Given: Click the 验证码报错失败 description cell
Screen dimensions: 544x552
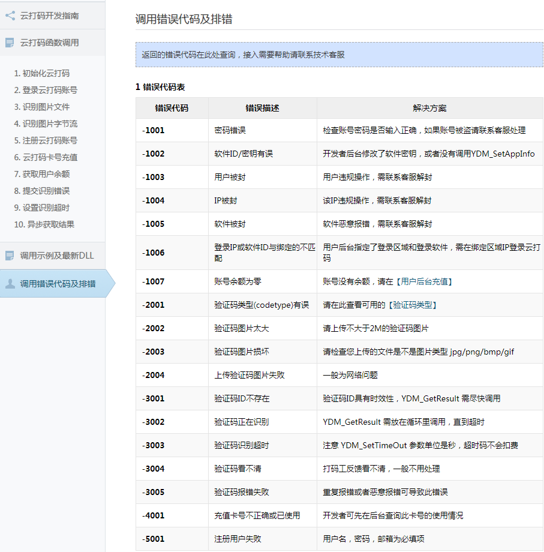Looking at the screenshot, I should pos(263,492).
